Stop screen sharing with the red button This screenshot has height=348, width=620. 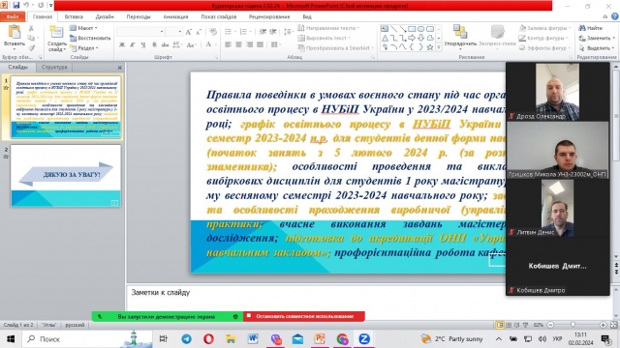[304, 316]
